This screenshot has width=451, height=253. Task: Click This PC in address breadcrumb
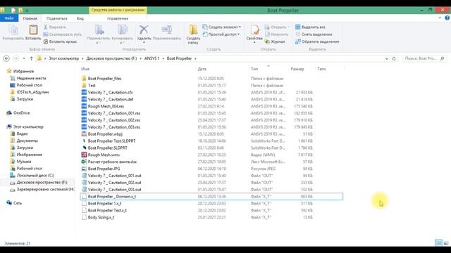pyautogui.click(x=64, y=58)
